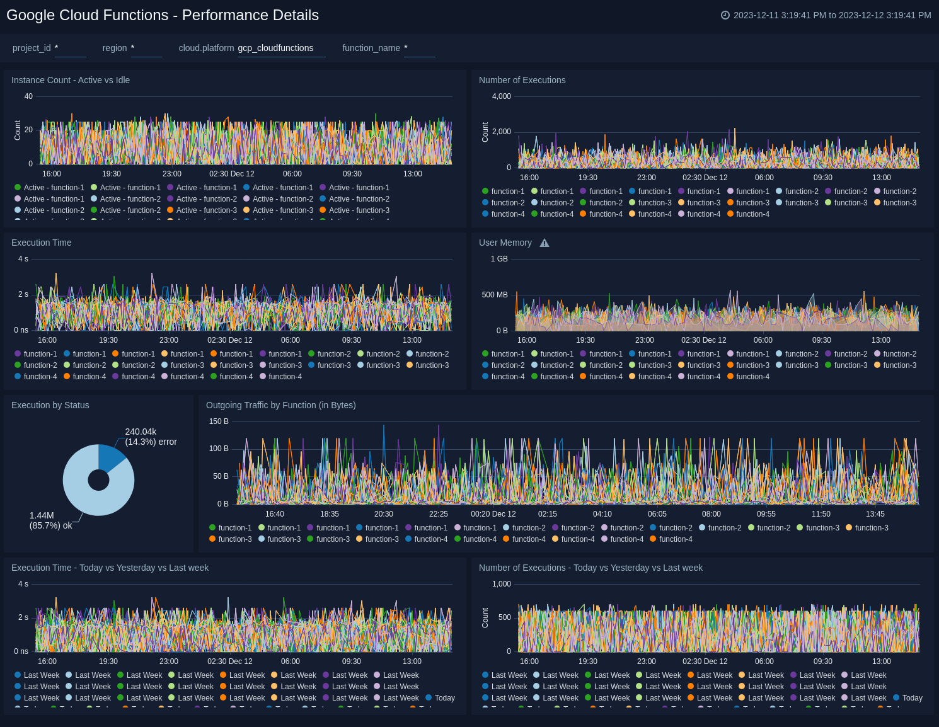Toggle dark green function-3 in Outgoing Traffic legend
The image size is (939, 727).
(x=329, y=539)
